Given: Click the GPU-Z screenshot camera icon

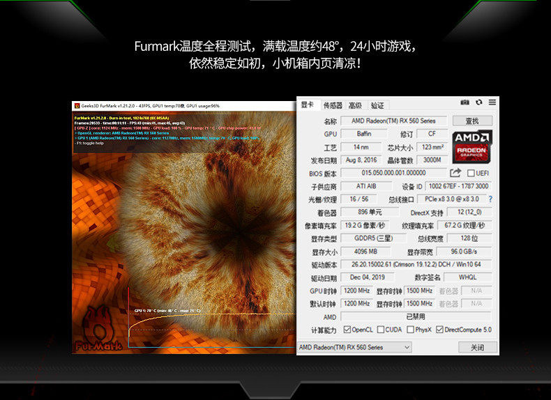Looking at the screenshot, I should 465,102.
